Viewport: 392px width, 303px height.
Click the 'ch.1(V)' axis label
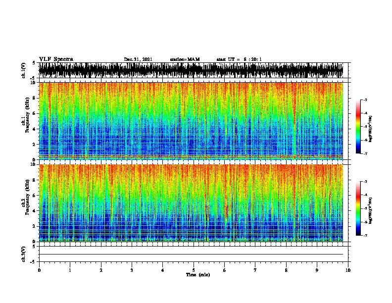coord(24,70)
